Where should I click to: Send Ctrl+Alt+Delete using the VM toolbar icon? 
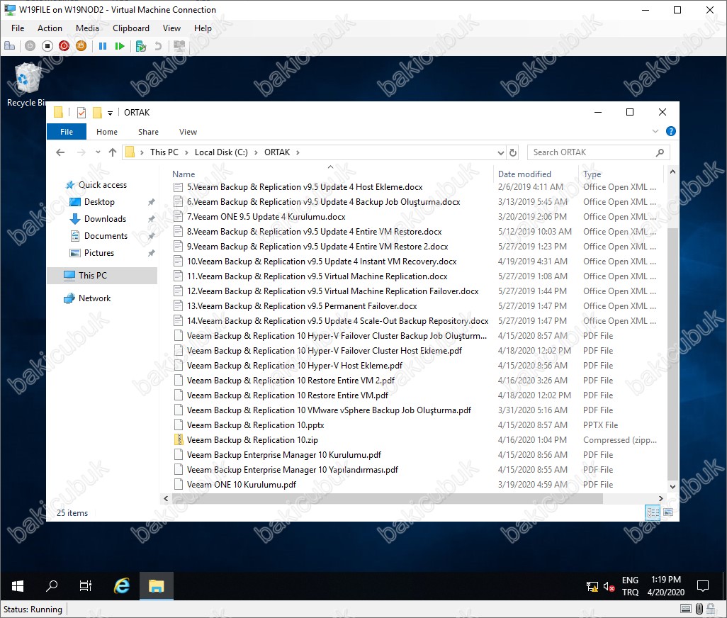coord(10,46)
